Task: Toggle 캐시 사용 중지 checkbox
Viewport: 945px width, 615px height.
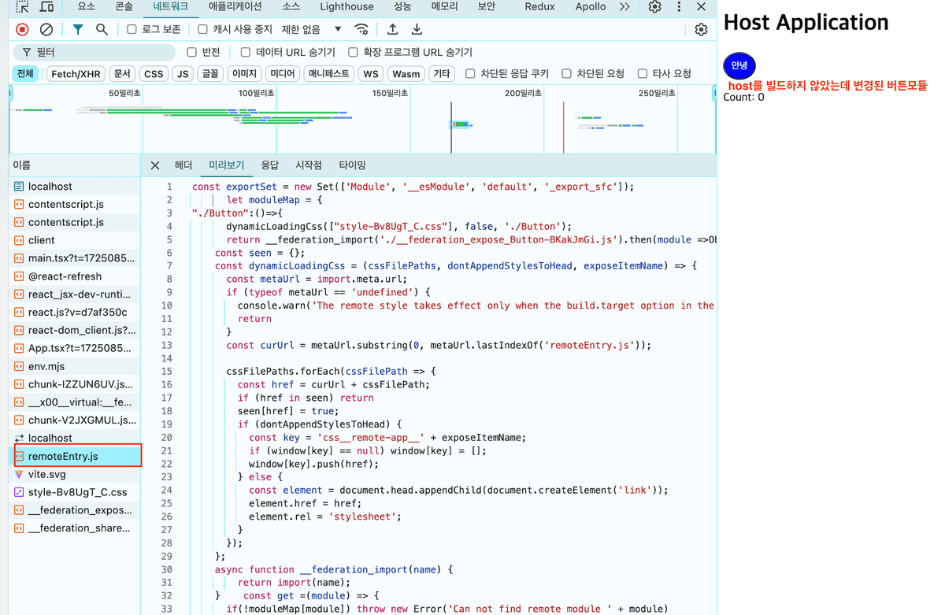Action: pos(203,29)
